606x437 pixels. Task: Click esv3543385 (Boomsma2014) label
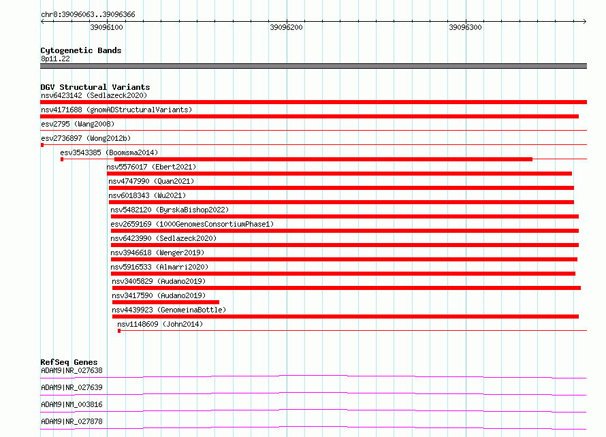tap(109, 152)
